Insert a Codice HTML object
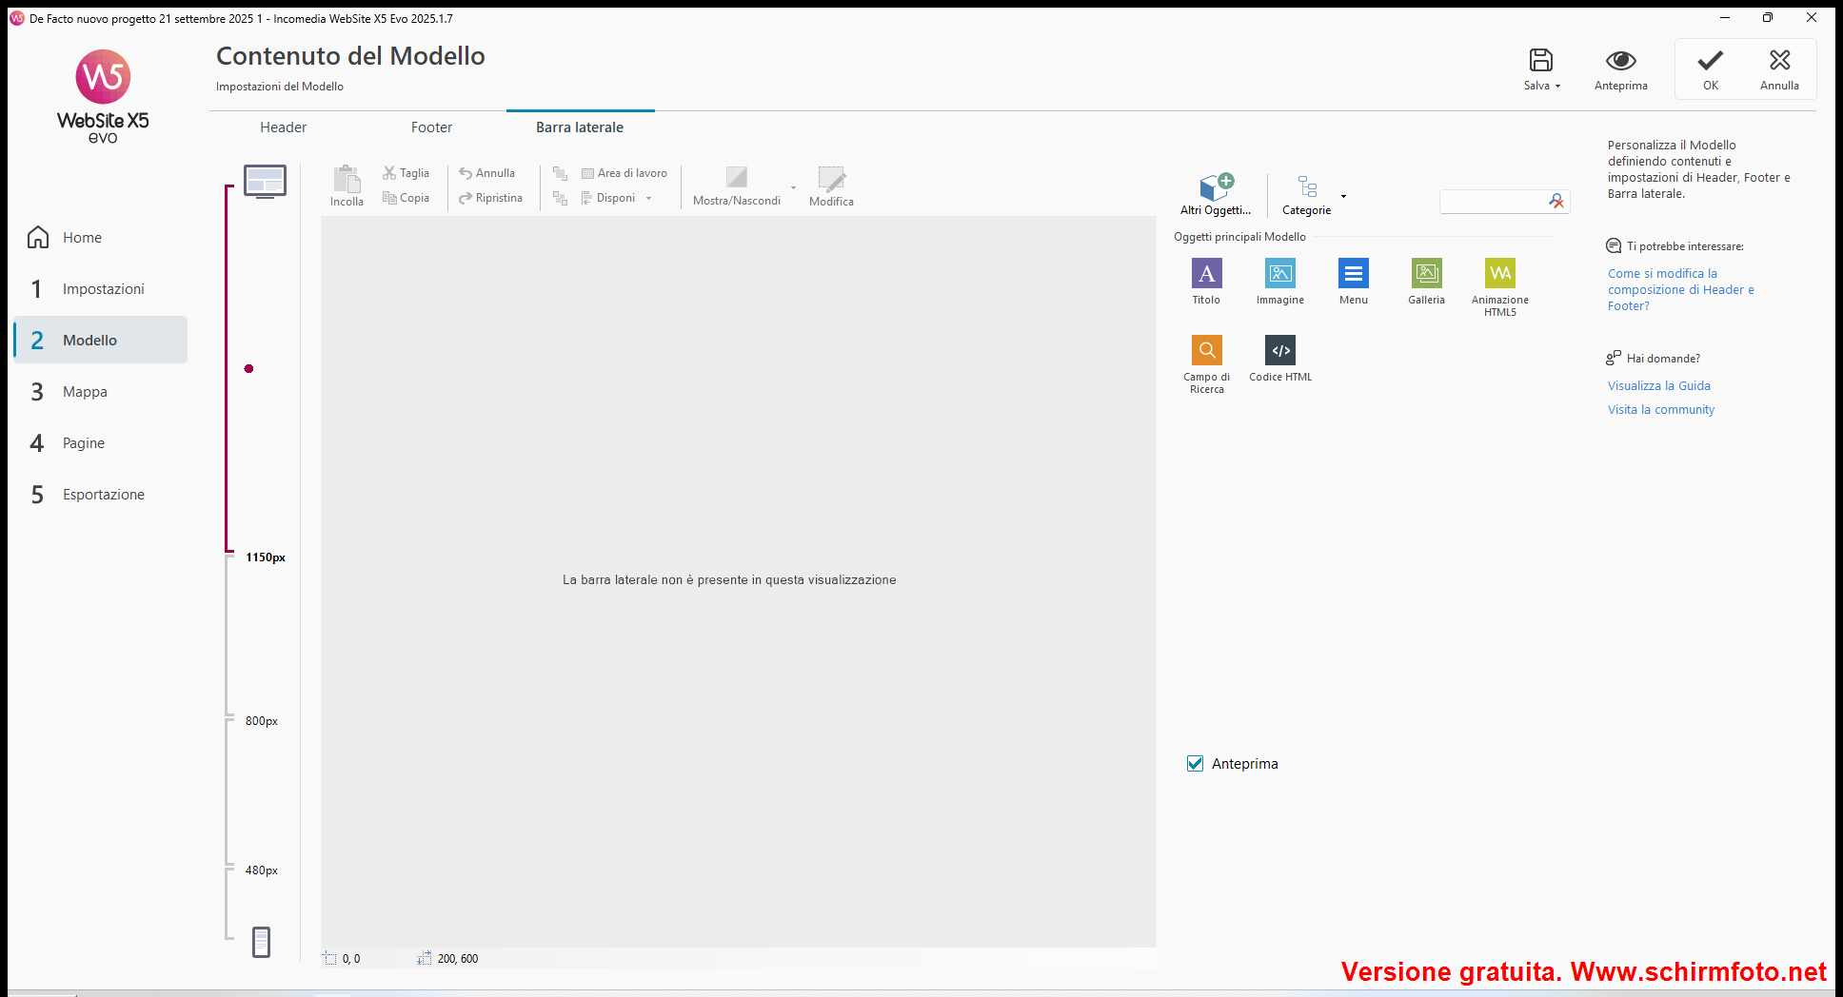Screen dimensions: 1843x997 [x=1279, y=352]
